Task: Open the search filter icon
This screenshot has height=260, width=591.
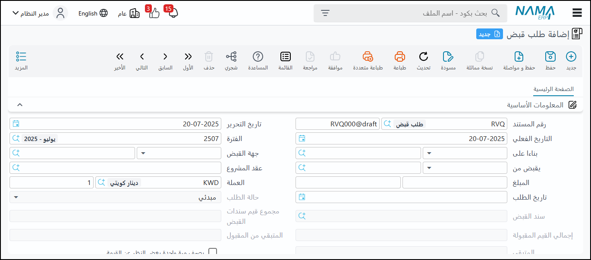Action: pos(325,13)
